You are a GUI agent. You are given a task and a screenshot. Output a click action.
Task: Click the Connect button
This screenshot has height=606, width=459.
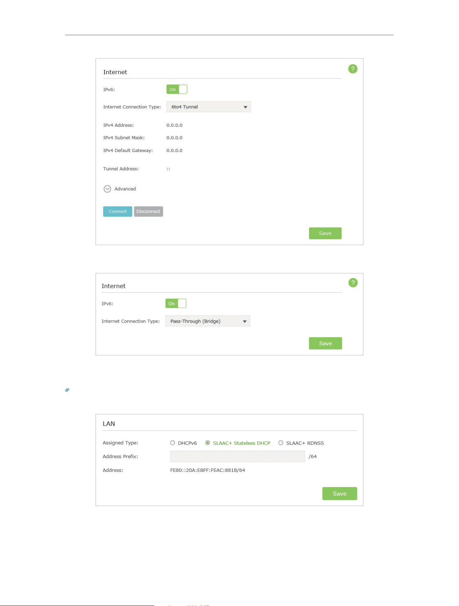coord(118,211)
